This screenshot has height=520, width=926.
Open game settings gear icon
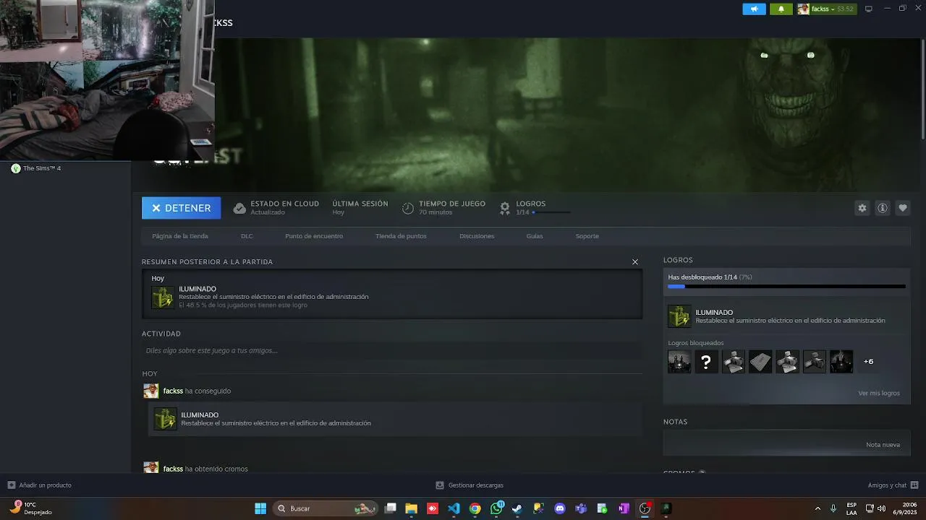862,208
